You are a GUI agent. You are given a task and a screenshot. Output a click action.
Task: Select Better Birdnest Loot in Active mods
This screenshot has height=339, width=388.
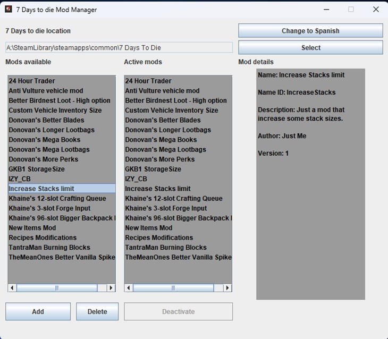tap(178, 100)
